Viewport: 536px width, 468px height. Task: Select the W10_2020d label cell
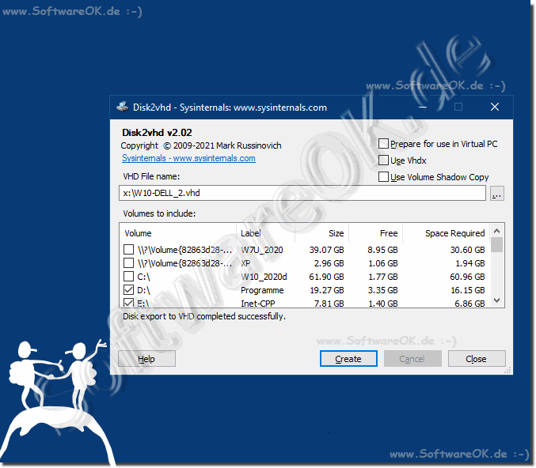(264, 277)
